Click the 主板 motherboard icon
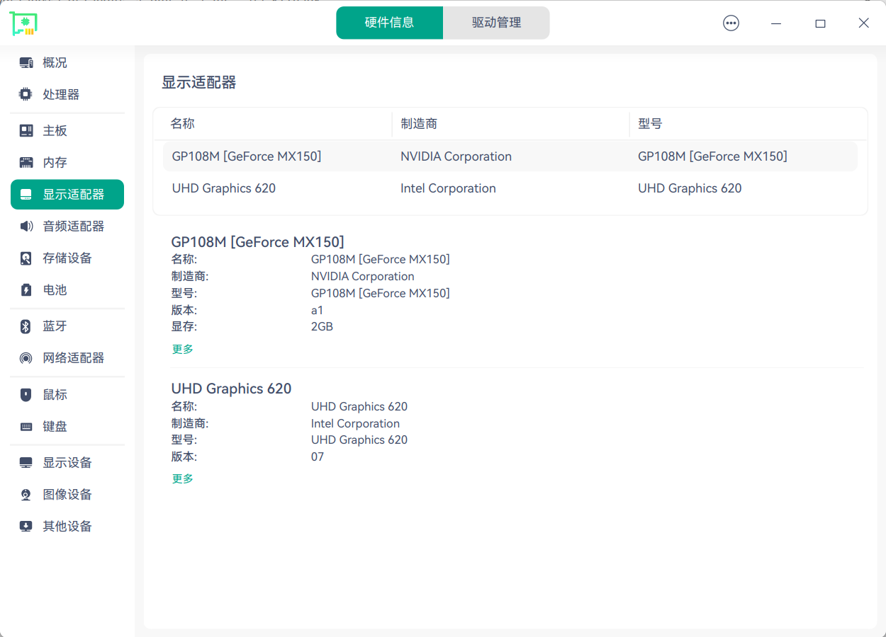Image resolution: width=886 pixels, height=637 pixels. (26, 131)
